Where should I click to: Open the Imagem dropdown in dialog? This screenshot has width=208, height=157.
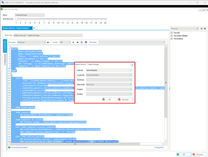tap(130, 89)
